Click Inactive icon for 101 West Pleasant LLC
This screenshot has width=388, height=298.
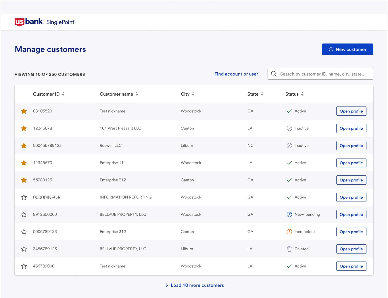(289, 128)
